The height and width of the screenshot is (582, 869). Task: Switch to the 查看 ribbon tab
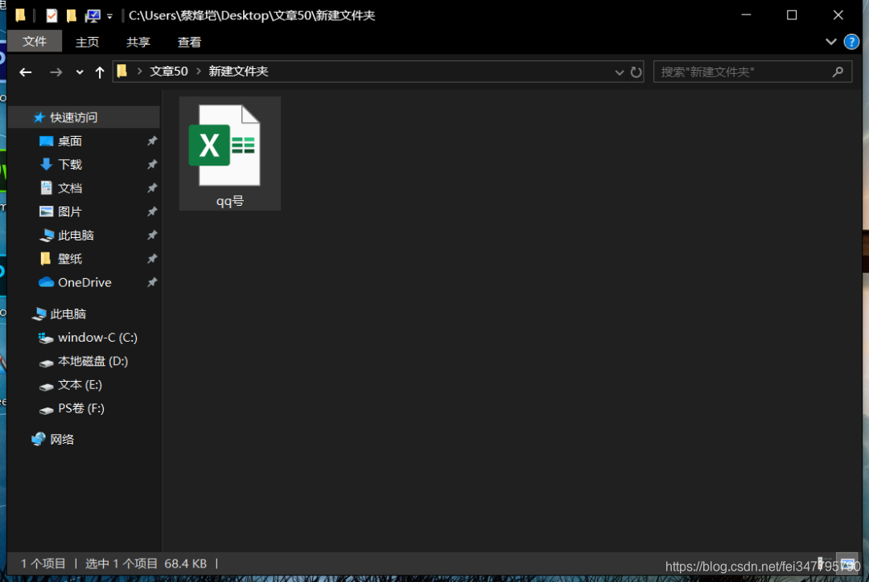189,42
